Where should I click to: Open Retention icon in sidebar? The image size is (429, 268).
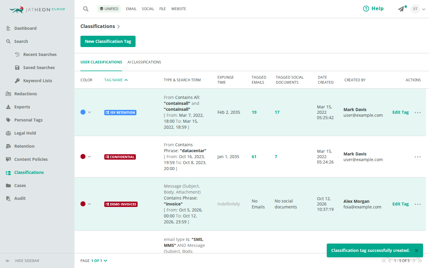click(x=8, y=146)
